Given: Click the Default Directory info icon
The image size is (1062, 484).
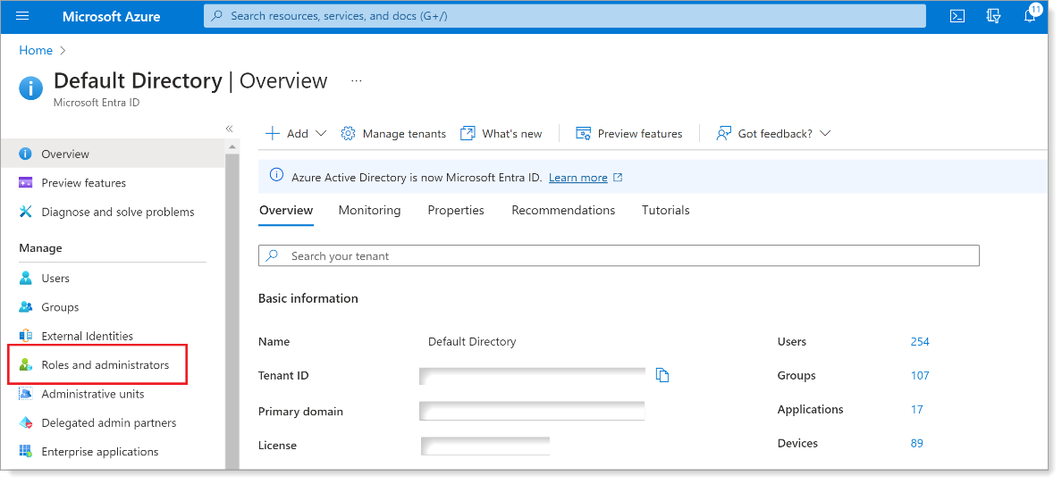Looking at the screenshot, I should point(31,88).
